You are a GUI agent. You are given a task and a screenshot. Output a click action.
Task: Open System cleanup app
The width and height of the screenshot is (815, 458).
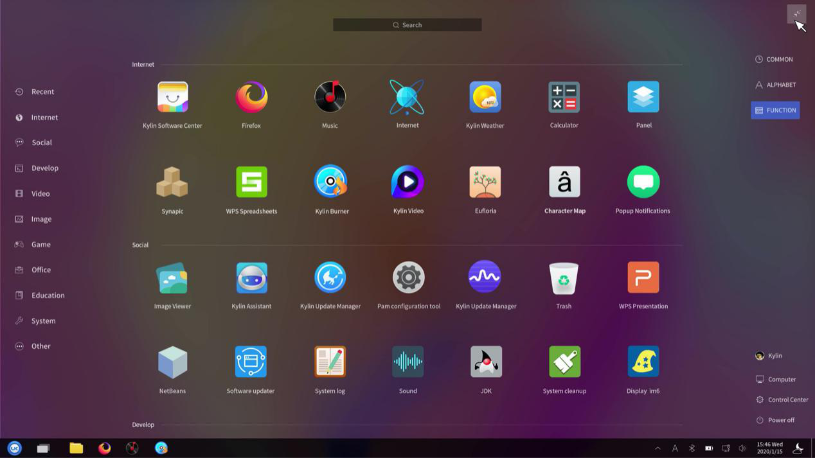pos(564,362)
